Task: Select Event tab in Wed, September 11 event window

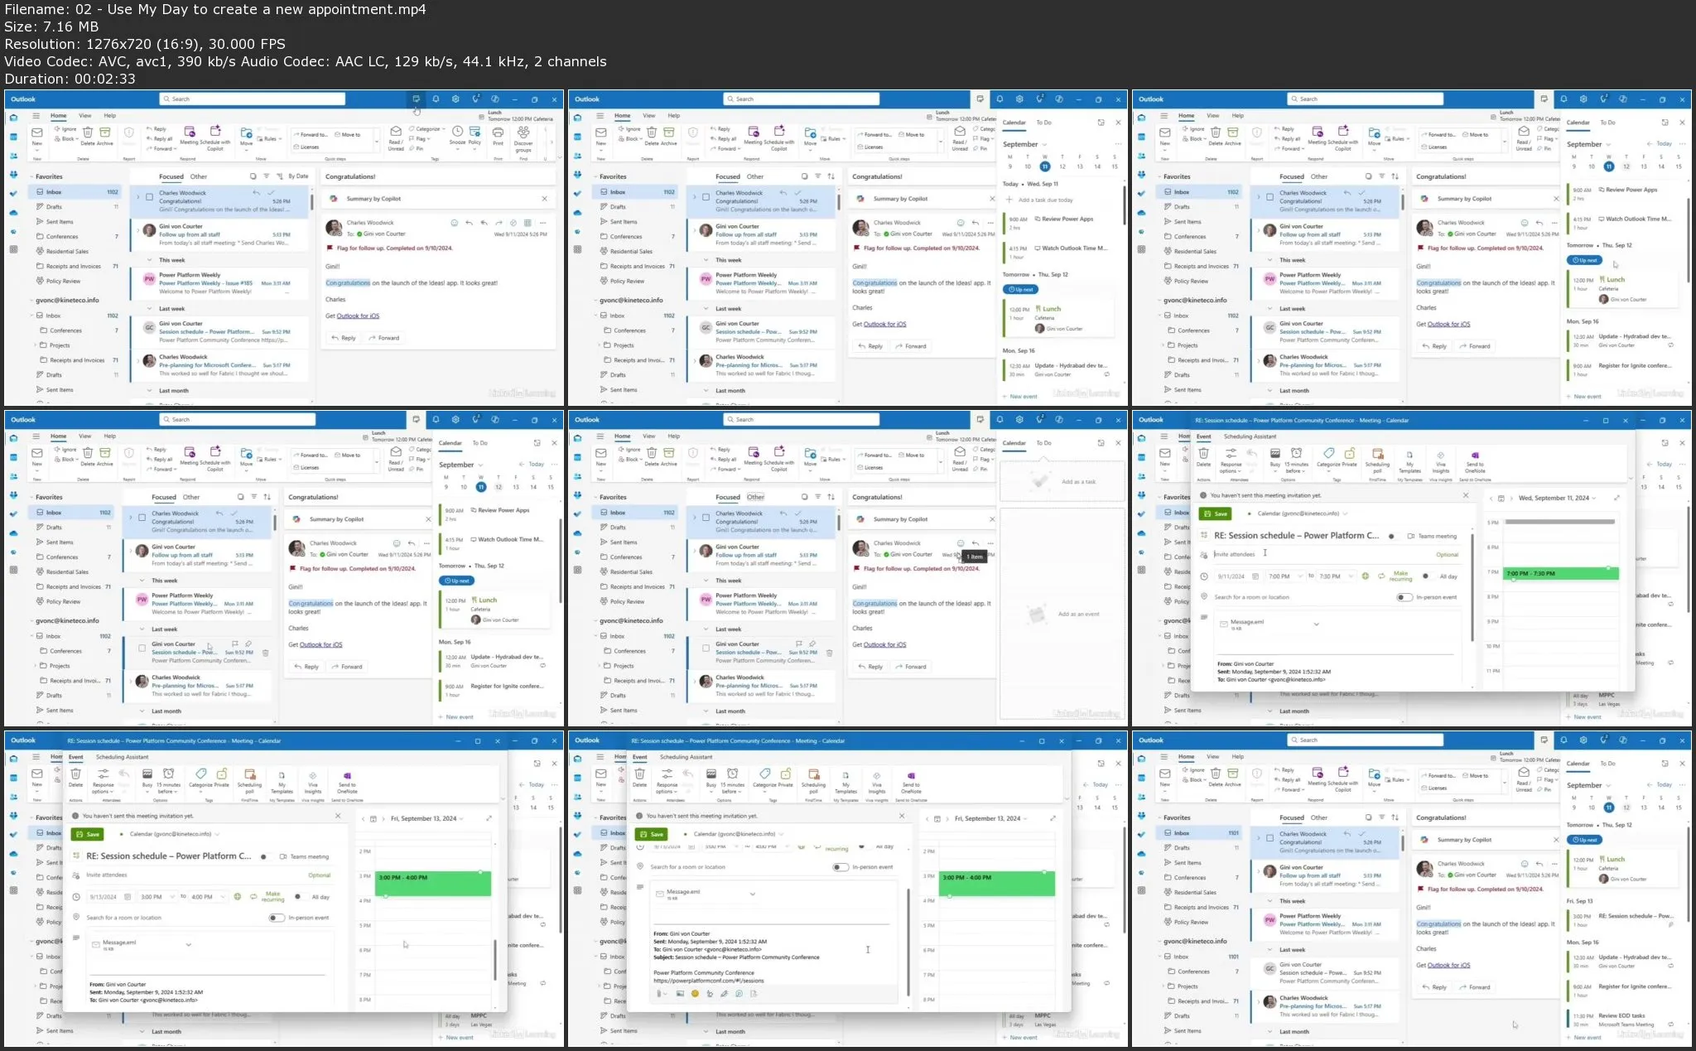Action: pyautogui.click(x=1203, y=436)
